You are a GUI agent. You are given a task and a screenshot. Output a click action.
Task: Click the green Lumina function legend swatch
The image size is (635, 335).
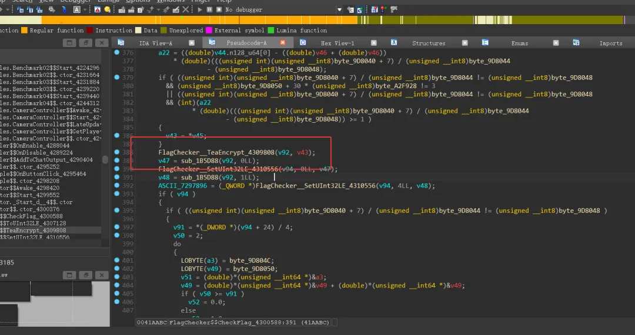[271, 31]
